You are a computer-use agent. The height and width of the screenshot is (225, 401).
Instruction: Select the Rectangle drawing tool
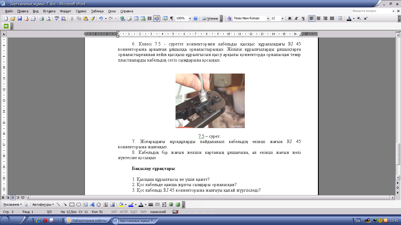tap(72, 204)
